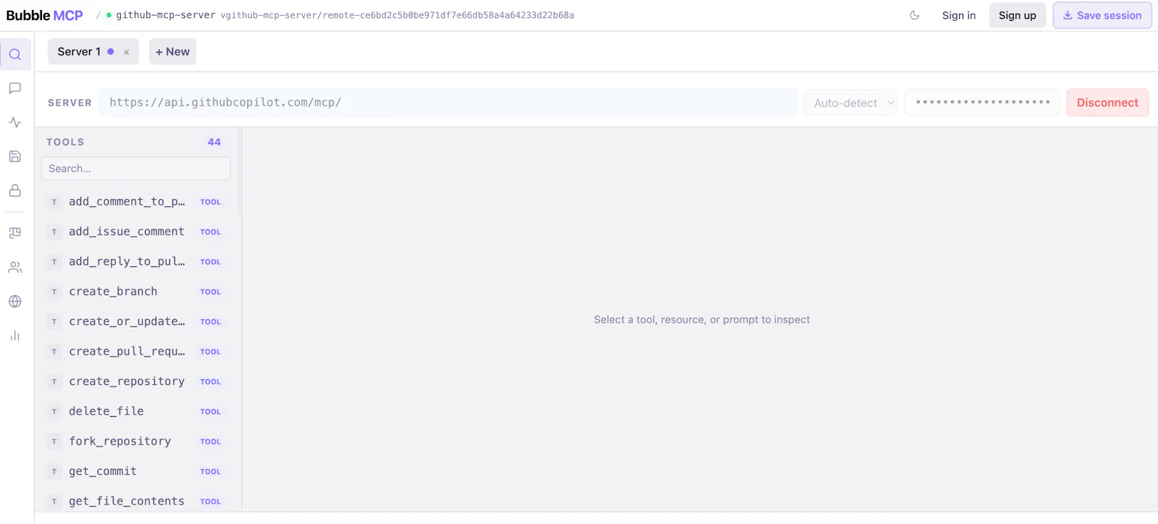1158x524 pixels.
Task: Click the T icon beside fork_repository
Action: [54, 441]
